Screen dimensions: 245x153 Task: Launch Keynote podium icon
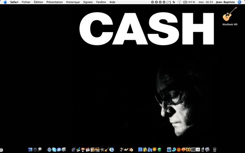[x=83, y=150]
